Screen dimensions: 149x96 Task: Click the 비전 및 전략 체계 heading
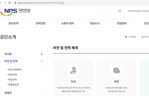(x=65, y=48)
